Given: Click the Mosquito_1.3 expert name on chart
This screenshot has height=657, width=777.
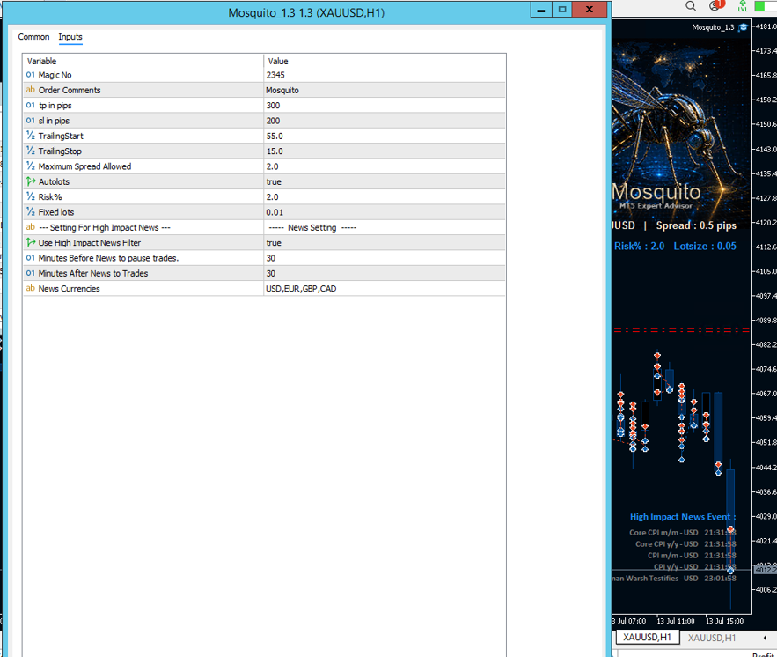Looking at the screenshot, I should 713,27.
